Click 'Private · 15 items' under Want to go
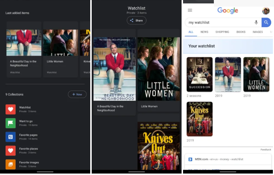The height and width of the screenshot is (175, 274). click(x=28, y=125)
